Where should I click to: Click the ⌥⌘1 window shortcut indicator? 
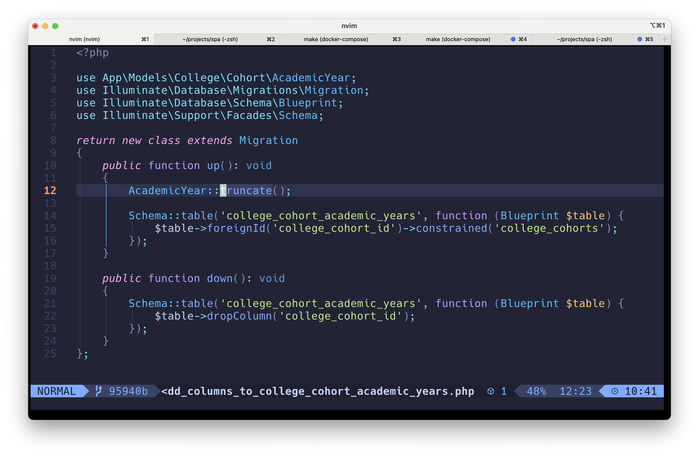coord(657,26)
